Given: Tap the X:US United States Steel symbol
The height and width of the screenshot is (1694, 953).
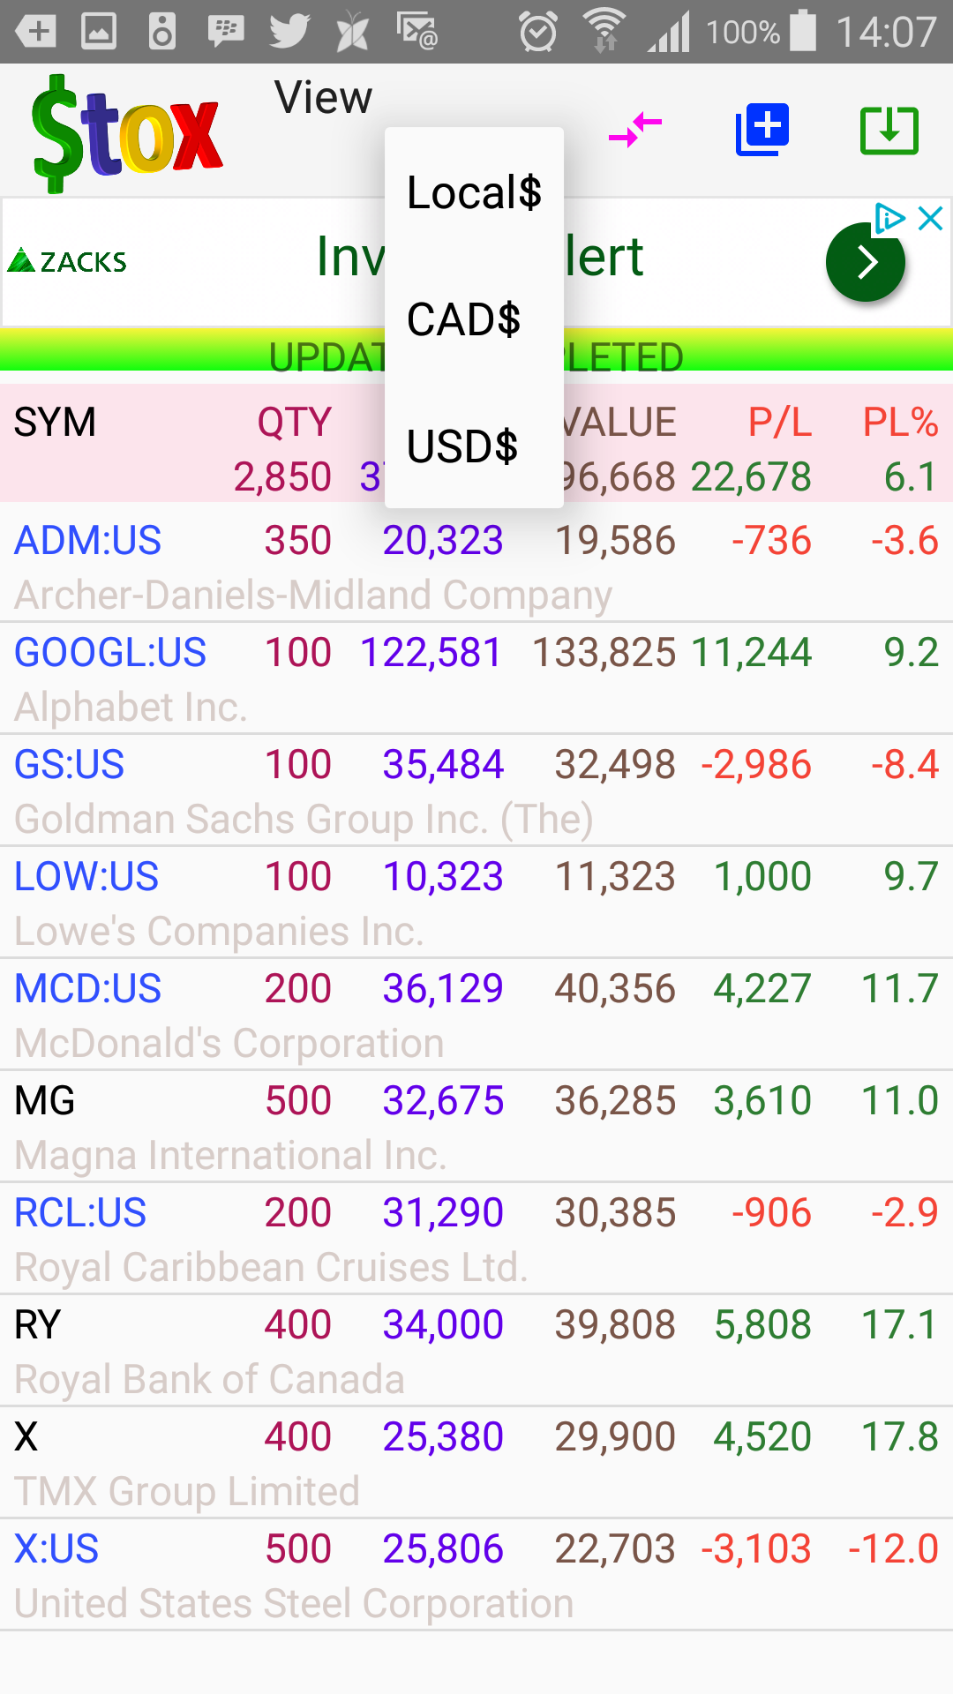Looking at the screenshot, I should (56, 1549).
